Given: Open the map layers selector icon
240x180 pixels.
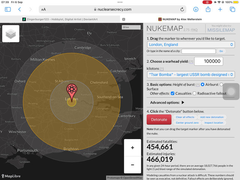Looking at the screenshot, I should pyautogui.click(x=11, y=34).
